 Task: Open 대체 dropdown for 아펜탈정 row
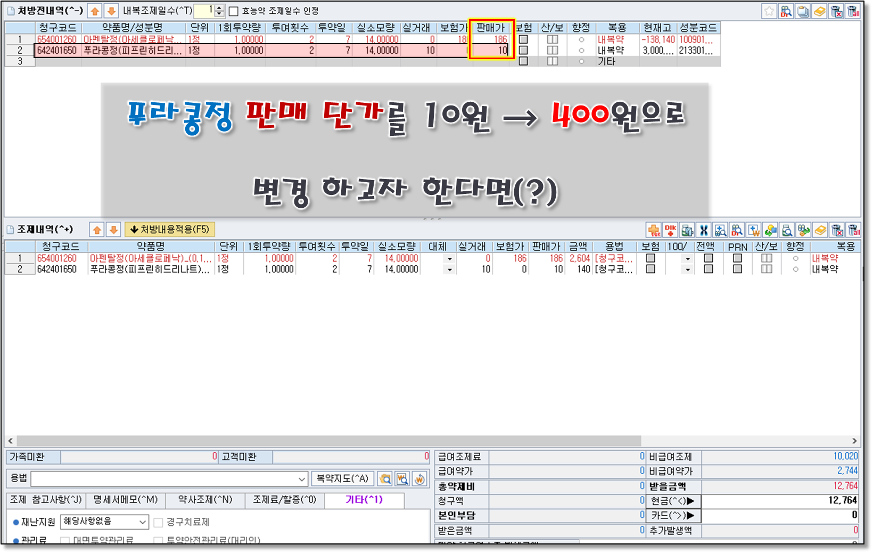point(450,258)
